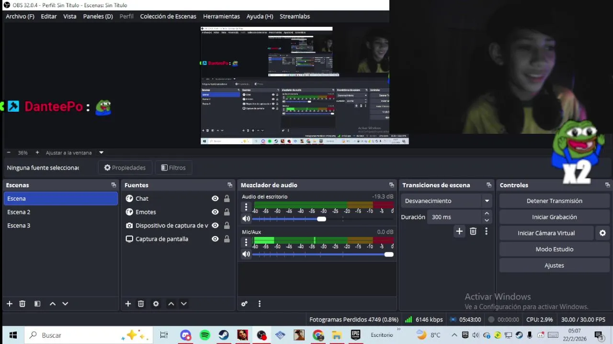Screen dimensions: 613x344
Task: Undock the Fuentes panel
Action: point(230,185)
